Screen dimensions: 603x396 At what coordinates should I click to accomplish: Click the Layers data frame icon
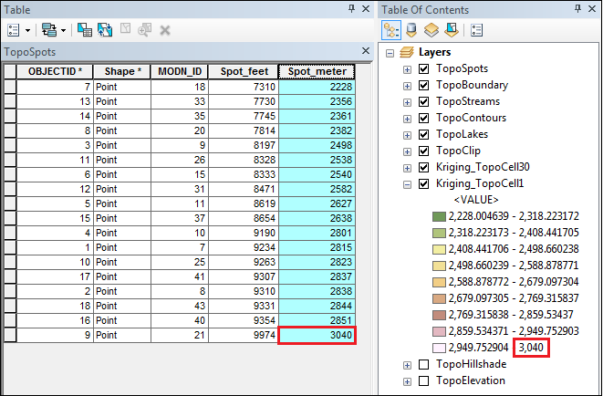tap(407, 52)
